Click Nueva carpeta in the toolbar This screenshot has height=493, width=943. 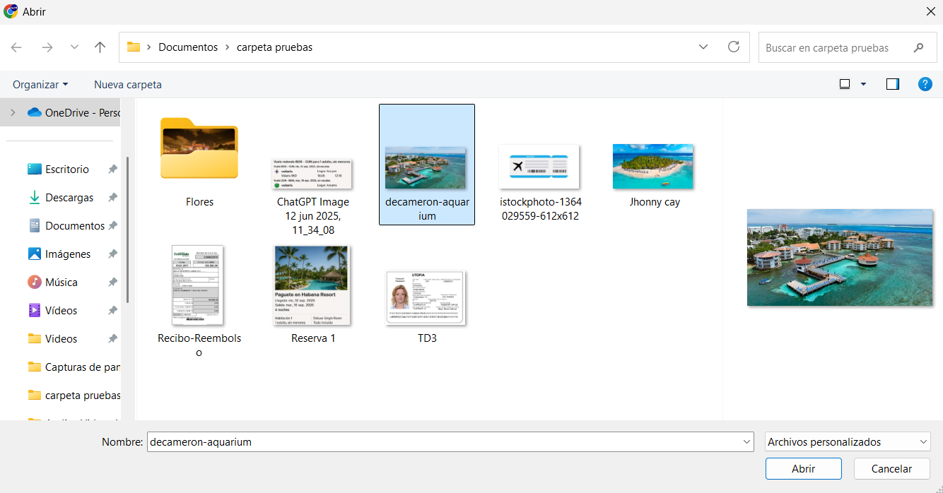[128, 84]
